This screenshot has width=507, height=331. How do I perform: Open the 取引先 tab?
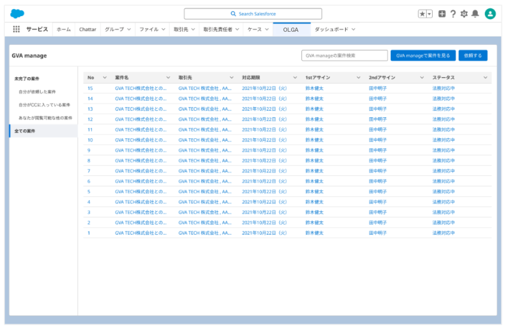[x=184, y=29]
